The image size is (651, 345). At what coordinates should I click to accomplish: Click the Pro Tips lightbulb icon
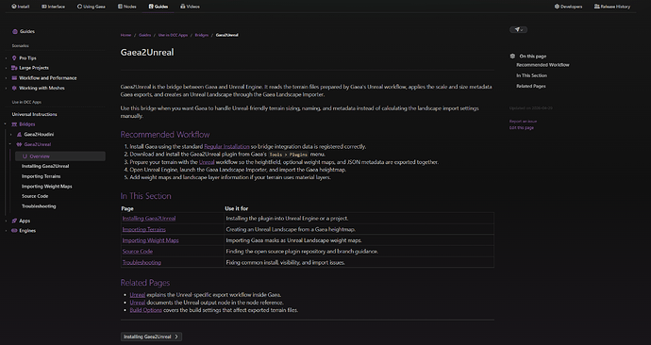tap(14, 58)
